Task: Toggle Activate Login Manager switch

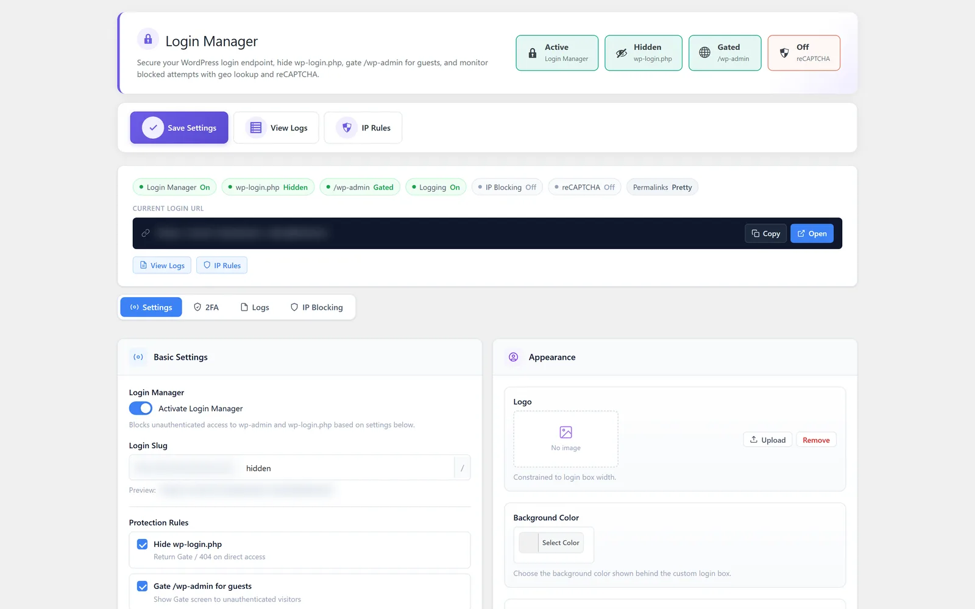Action: [141, 408]
